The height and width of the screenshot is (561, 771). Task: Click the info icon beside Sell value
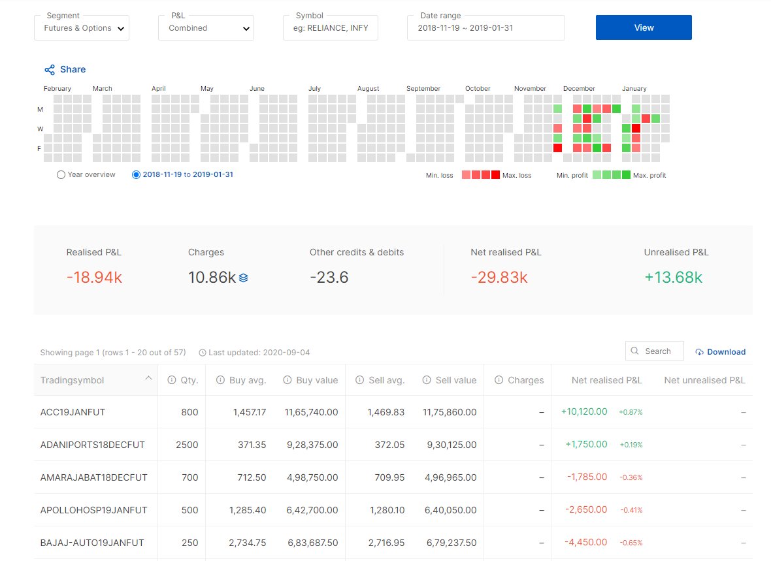pos(427,380)
